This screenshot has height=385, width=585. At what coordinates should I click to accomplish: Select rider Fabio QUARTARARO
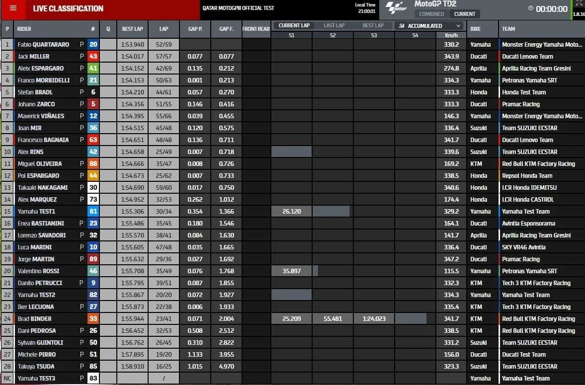point(43,44)
